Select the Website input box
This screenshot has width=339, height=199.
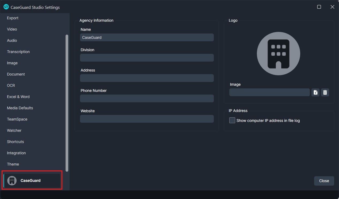pos(147,119)
